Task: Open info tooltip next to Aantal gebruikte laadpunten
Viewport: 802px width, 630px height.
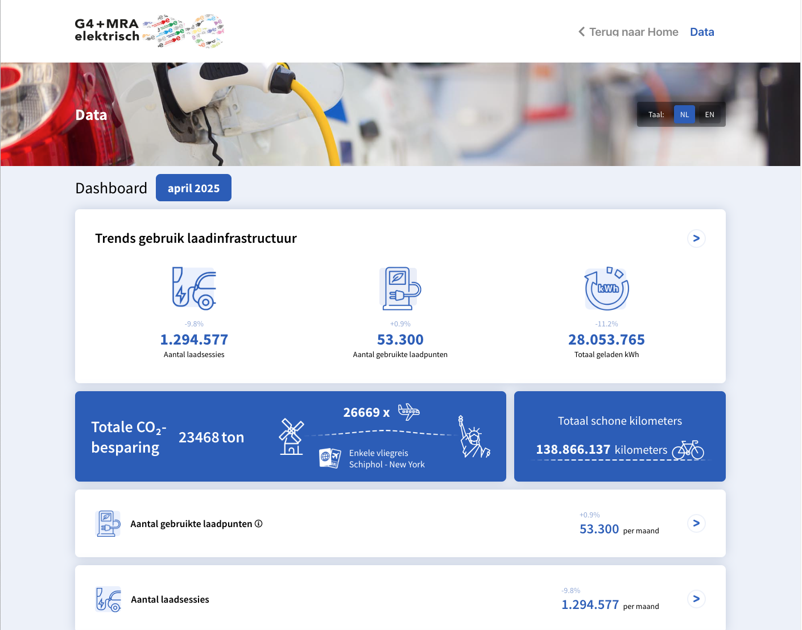Action: (x=259, y=524)
